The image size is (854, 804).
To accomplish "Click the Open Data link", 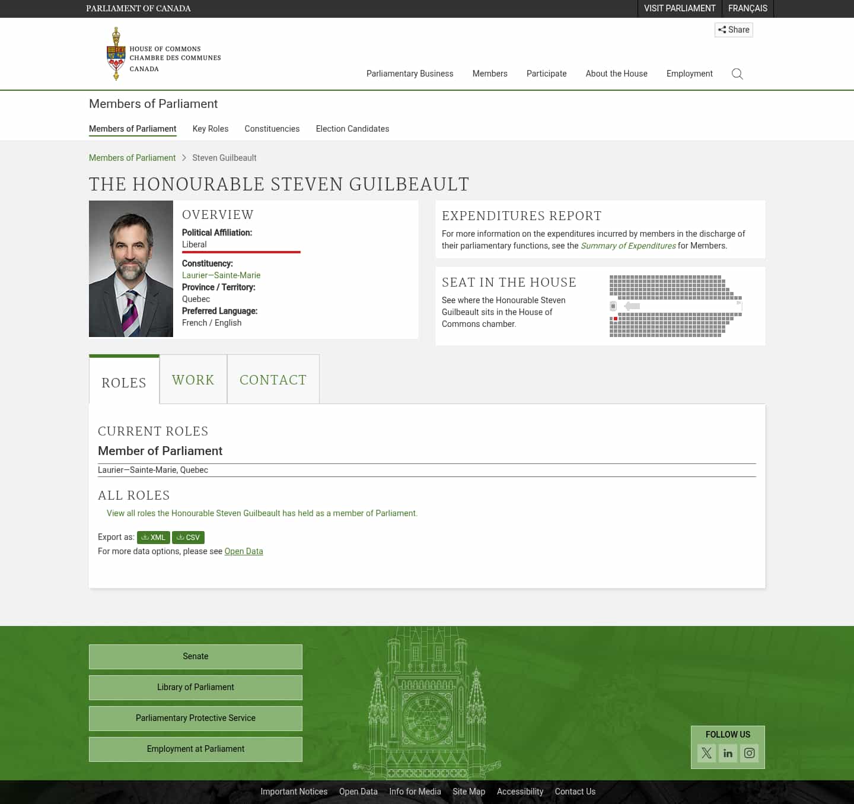I will pos(243,551).
